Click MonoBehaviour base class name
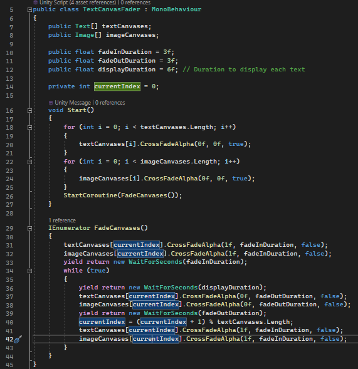Image resolution: width=358 pixels, height=369 pixels. (x=176, y=9)
